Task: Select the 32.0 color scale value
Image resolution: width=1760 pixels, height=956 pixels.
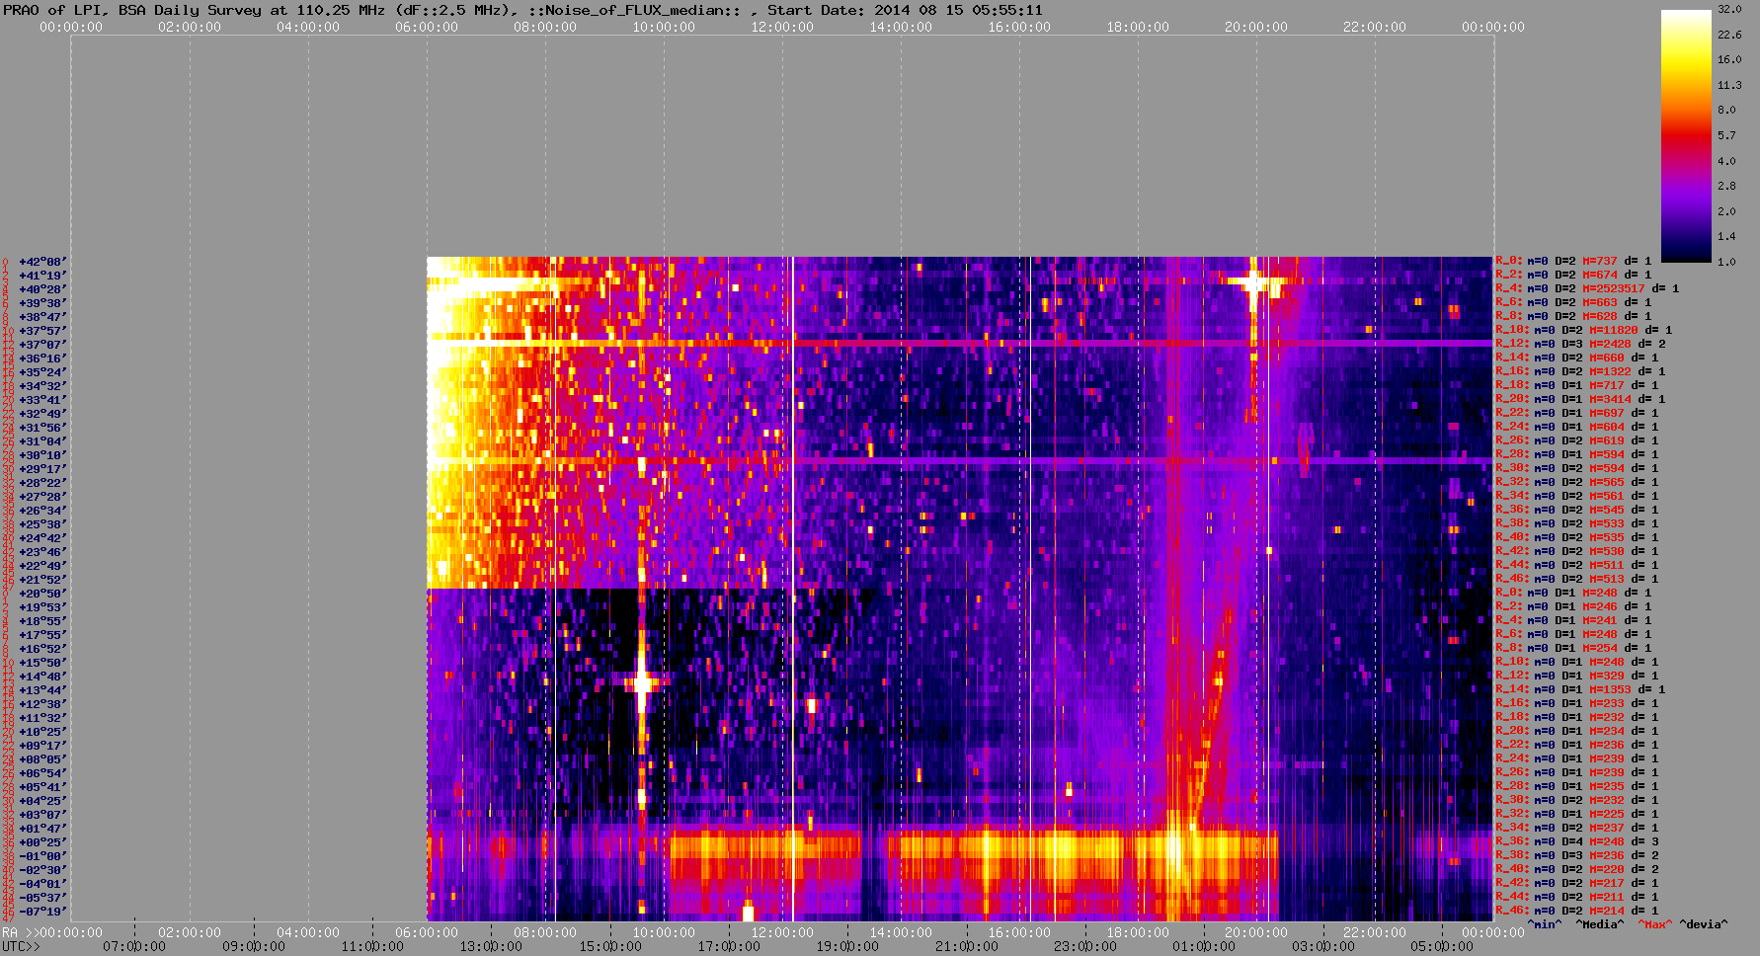Action: [1729, 9]
